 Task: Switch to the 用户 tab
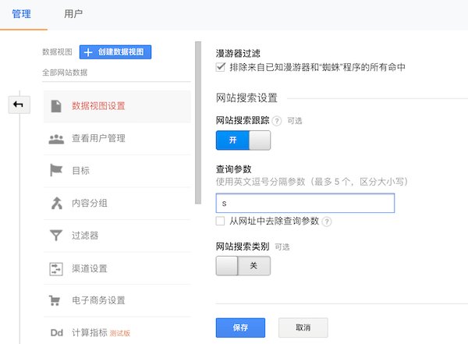tap(73, 14)
